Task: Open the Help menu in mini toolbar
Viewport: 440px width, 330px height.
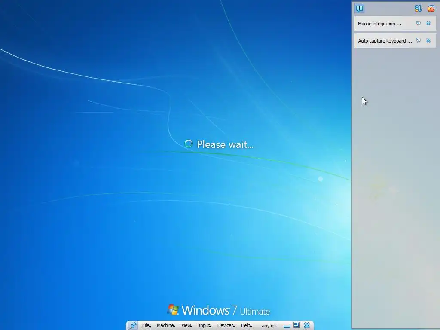Action: 246,326
